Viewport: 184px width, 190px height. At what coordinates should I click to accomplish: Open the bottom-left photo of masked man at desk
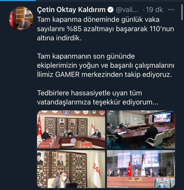point(71,169)
